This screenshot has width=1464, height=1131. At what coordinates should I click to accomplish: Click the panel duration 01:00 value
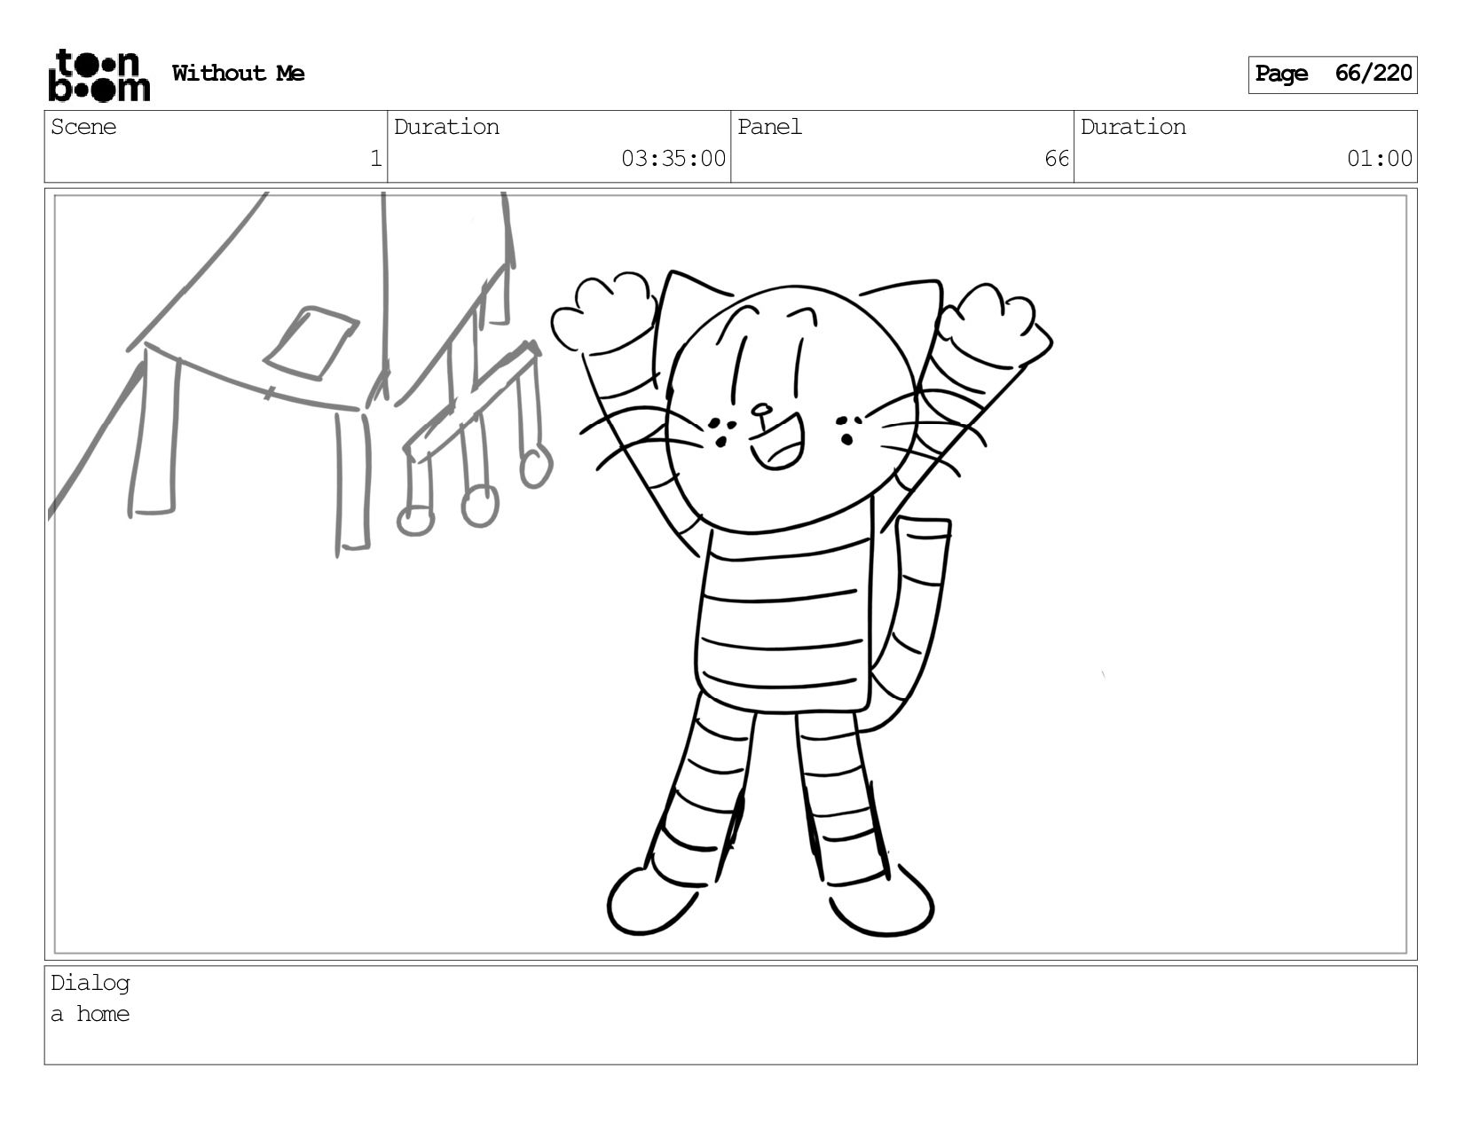tap(1380, 159)
